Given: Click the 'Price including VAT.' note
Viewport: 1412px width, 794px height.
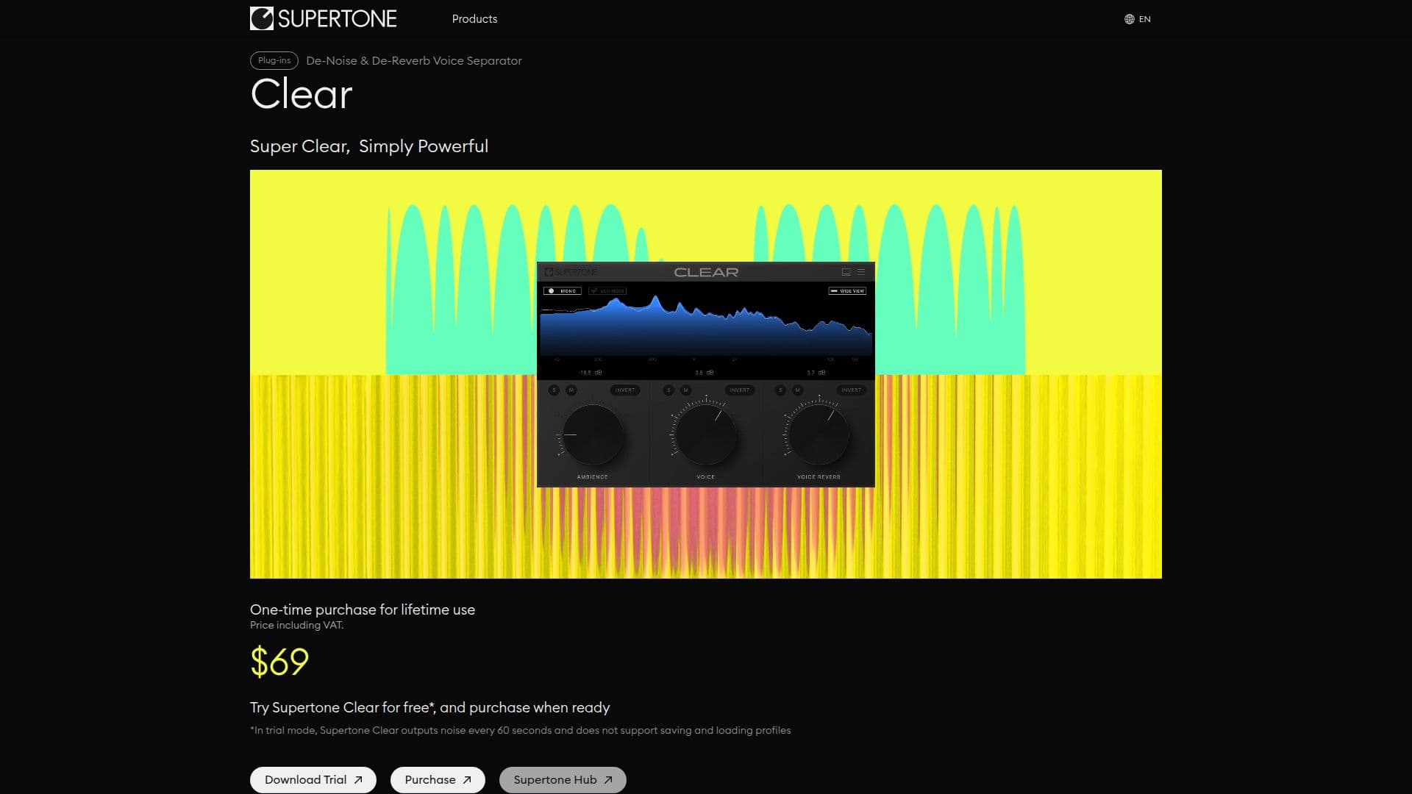Looking at the screenshot, I should (296, 625).
